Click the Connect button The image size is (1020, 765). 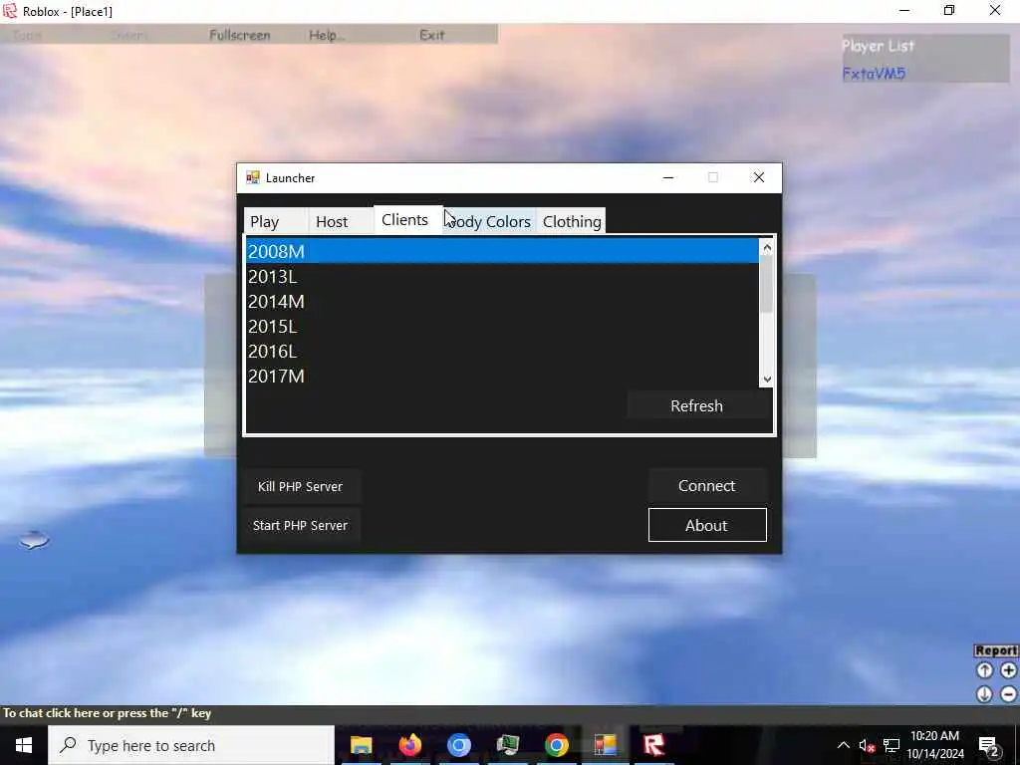[x=707, y=486]
